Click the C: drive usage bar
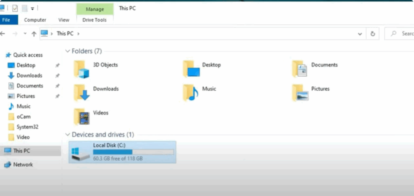The height and width of the screenshot is (196, 414). point(133,152)
